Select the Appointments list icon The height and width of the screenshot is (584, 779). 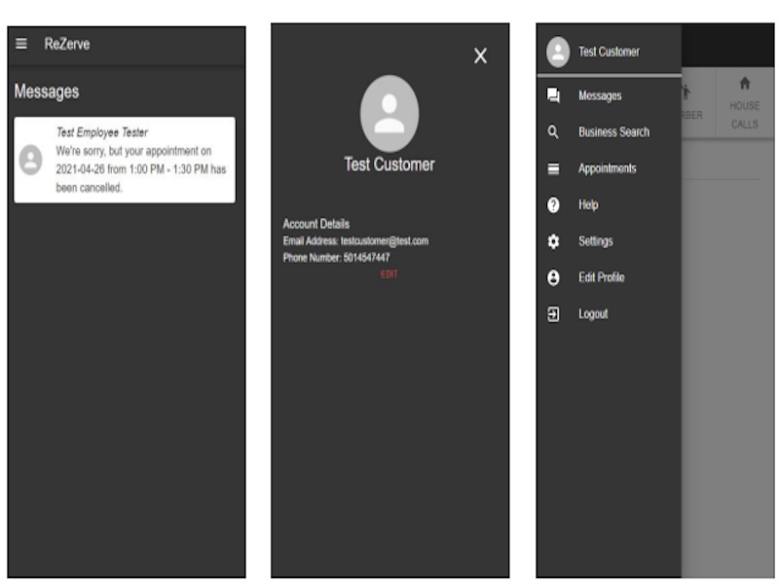[x=554, y=168]
